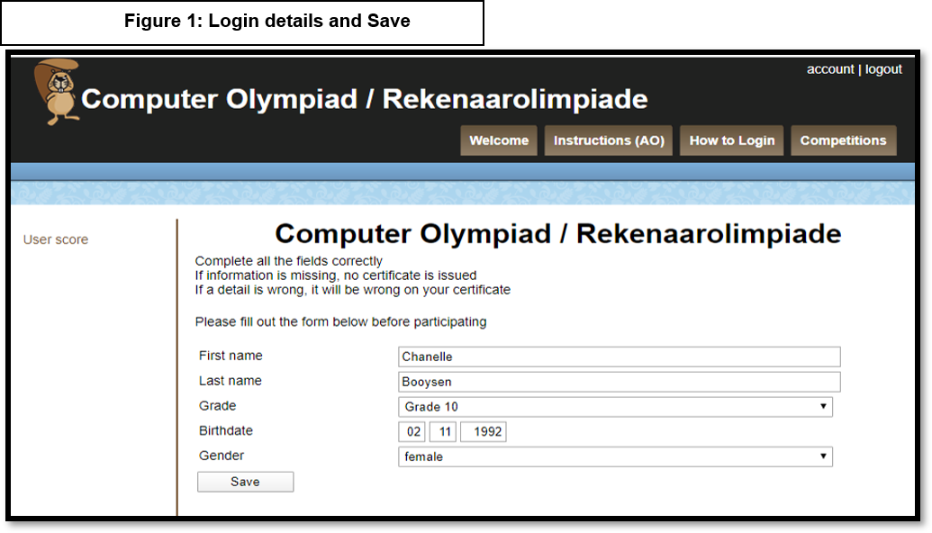Go to the How to Login tab

pyautogui.click(x=732, y=140)
